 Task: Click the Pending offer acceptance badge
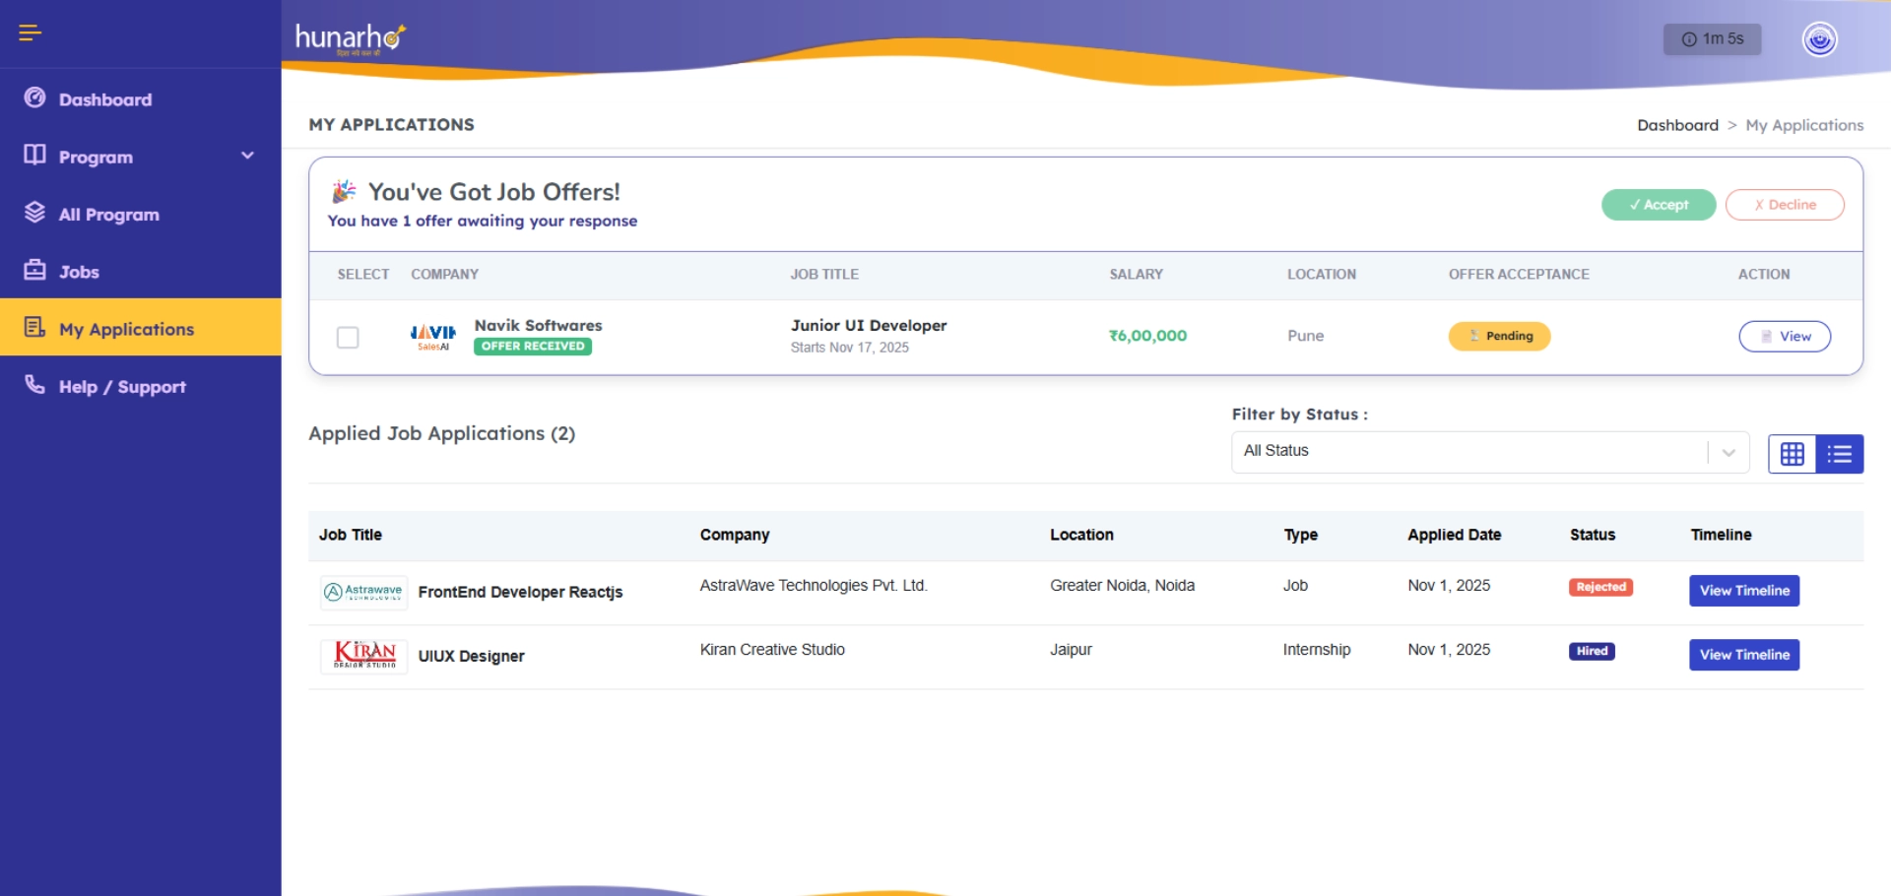pyautogui.click(x=1499, y=336)
